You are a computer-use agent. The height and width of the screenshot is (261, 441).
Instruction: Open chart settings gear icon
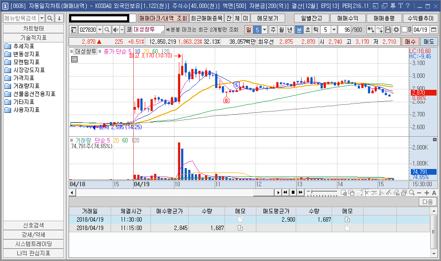click(x=396, y=30)
